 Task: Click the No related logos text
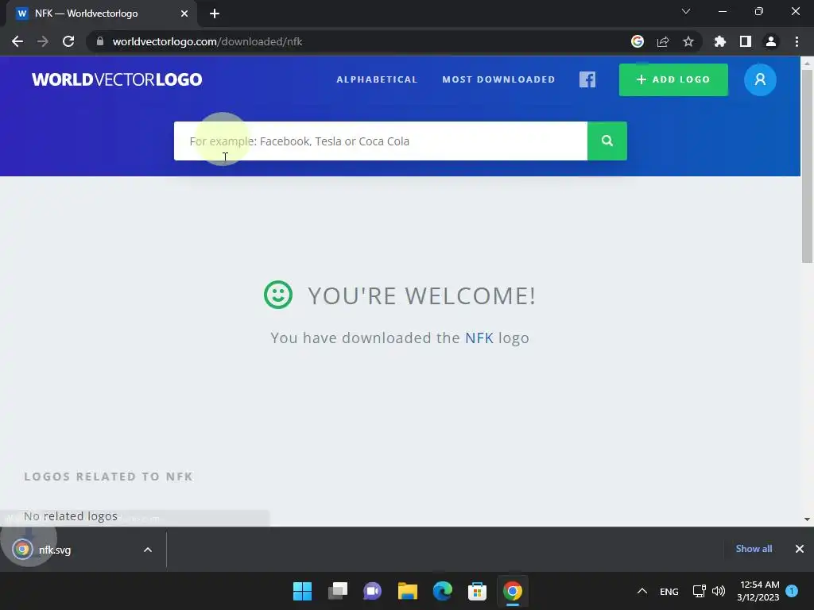[x=71, y=516]
